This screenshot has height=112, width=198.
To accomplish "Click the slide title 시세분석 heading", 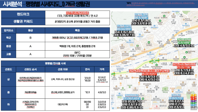I will (x=12, y=4).
